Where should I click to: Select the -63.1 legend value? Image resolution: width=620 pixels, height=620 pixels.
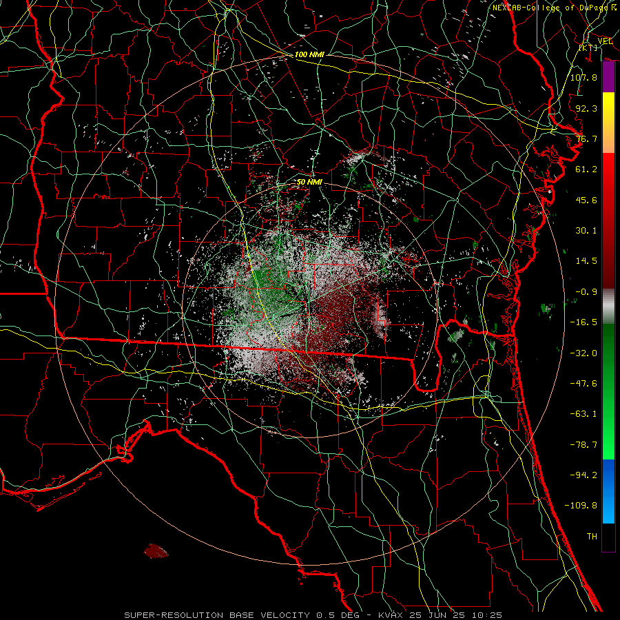point(583,414)
